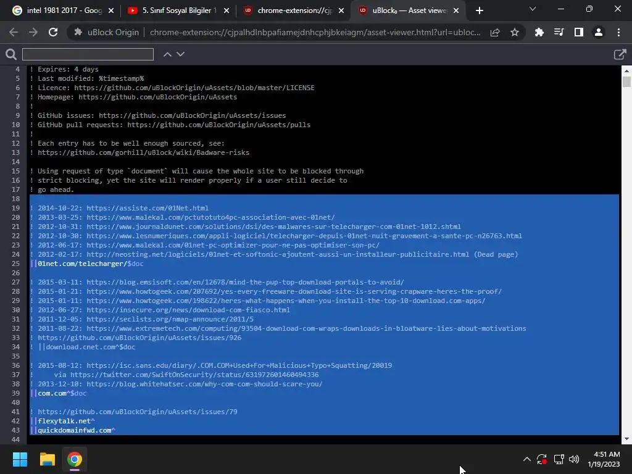Show hidden system tray icons
The image size is (632, 474).
527,459
